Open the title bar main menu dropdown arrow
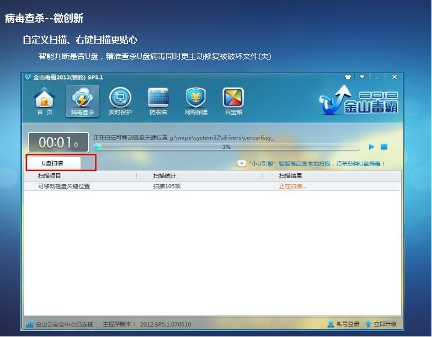 tap(362, 77)
